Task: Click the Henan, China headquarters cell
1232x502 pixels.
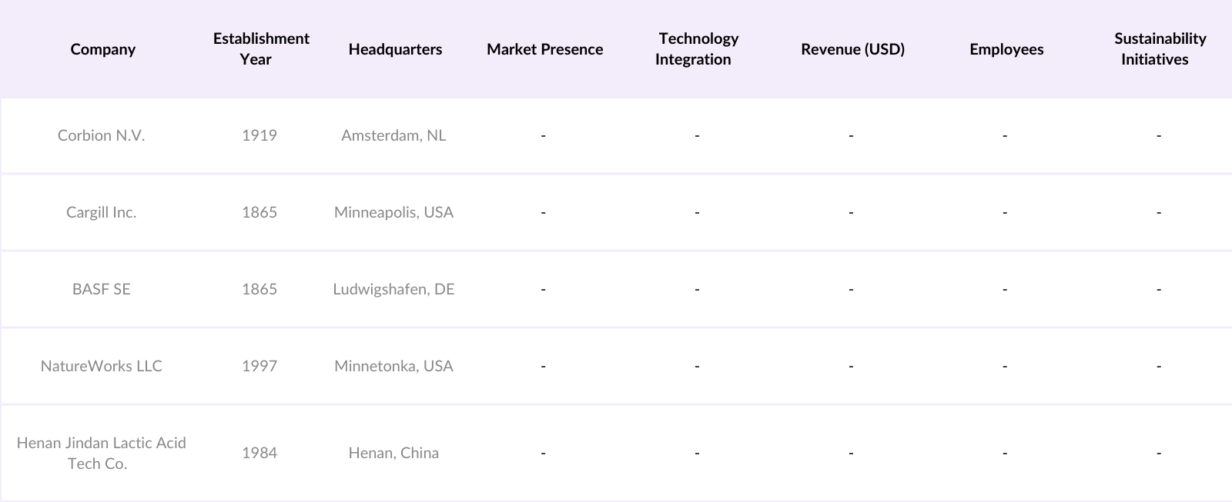Action: pyautogui.click(x=393, y=453)
